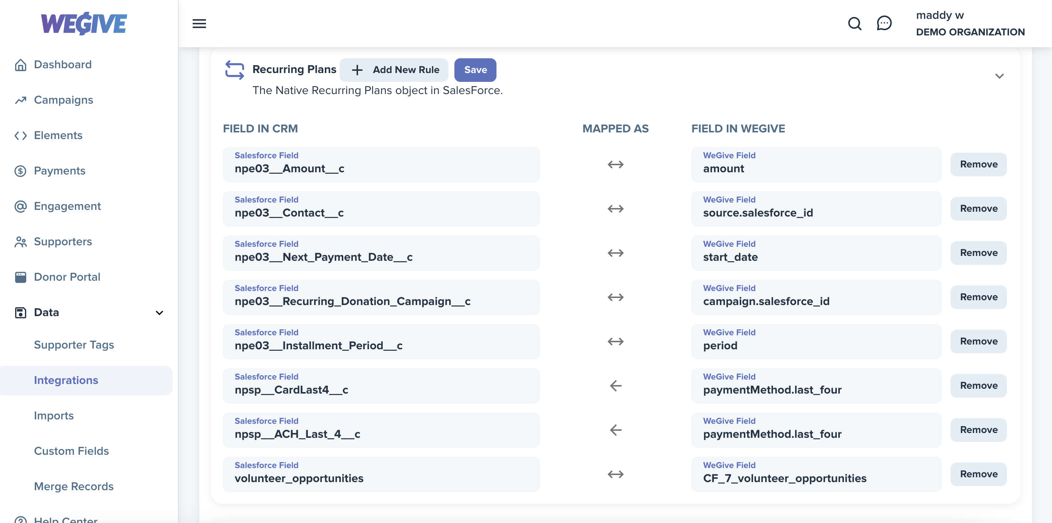
Task: Navigate to Payments
Action: click(60, 171)
